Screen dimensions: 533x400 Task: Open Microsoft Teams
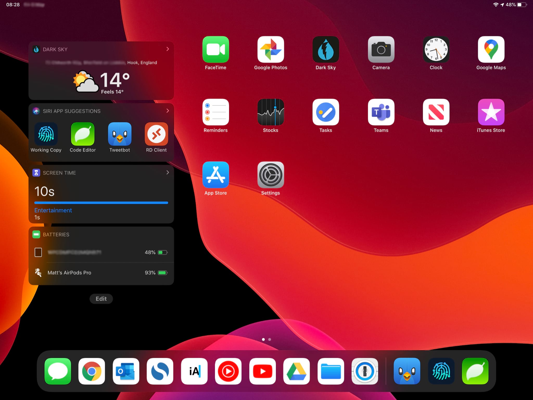click(x=381, y=112)
